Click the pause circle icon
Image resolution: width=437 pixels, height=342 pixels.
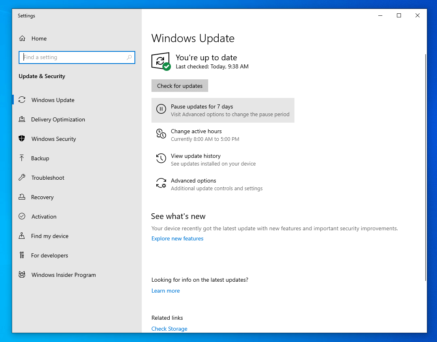click(161, 109)
